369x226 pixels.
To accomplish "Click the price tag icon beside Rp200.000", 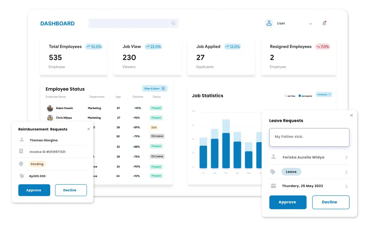I will point(22,176).
